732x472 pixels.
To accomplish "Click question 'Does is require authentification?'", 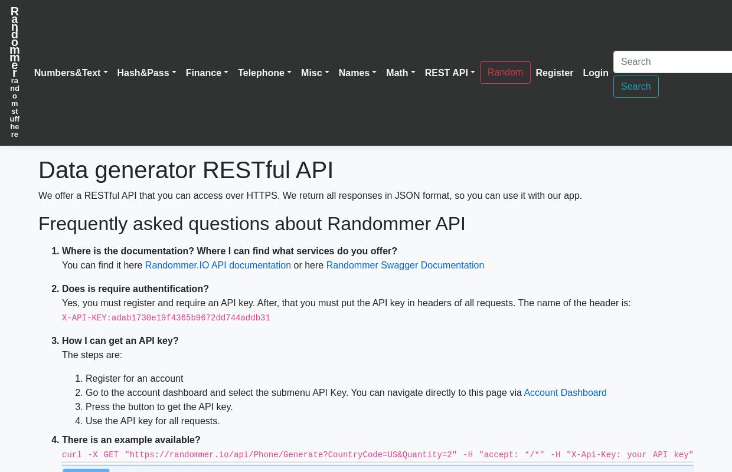I will (x=135, y=289).
